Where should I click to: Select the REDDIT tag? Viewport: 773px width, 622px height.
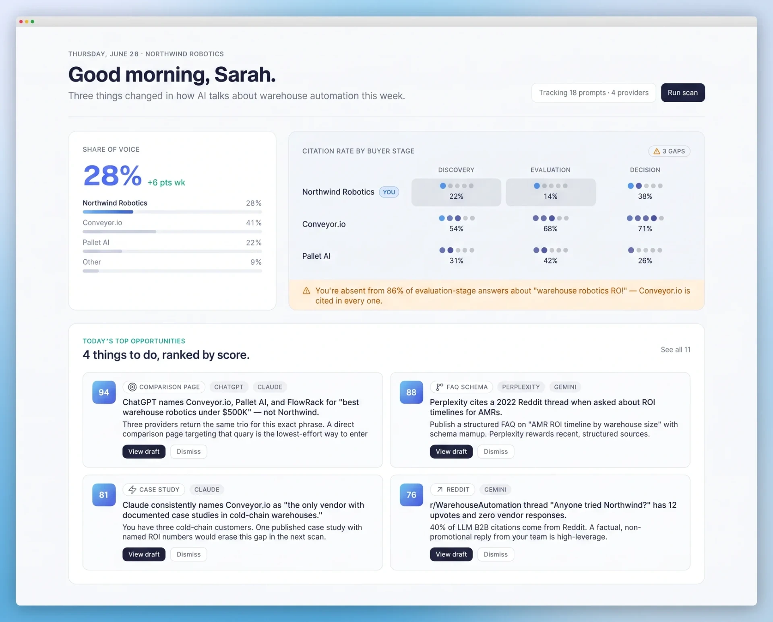click(x=453, y=490)
